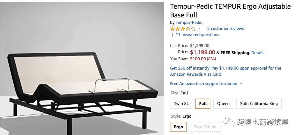Choose Split California King size
This screenshot has width=298, height=135.
coord(259,104)
